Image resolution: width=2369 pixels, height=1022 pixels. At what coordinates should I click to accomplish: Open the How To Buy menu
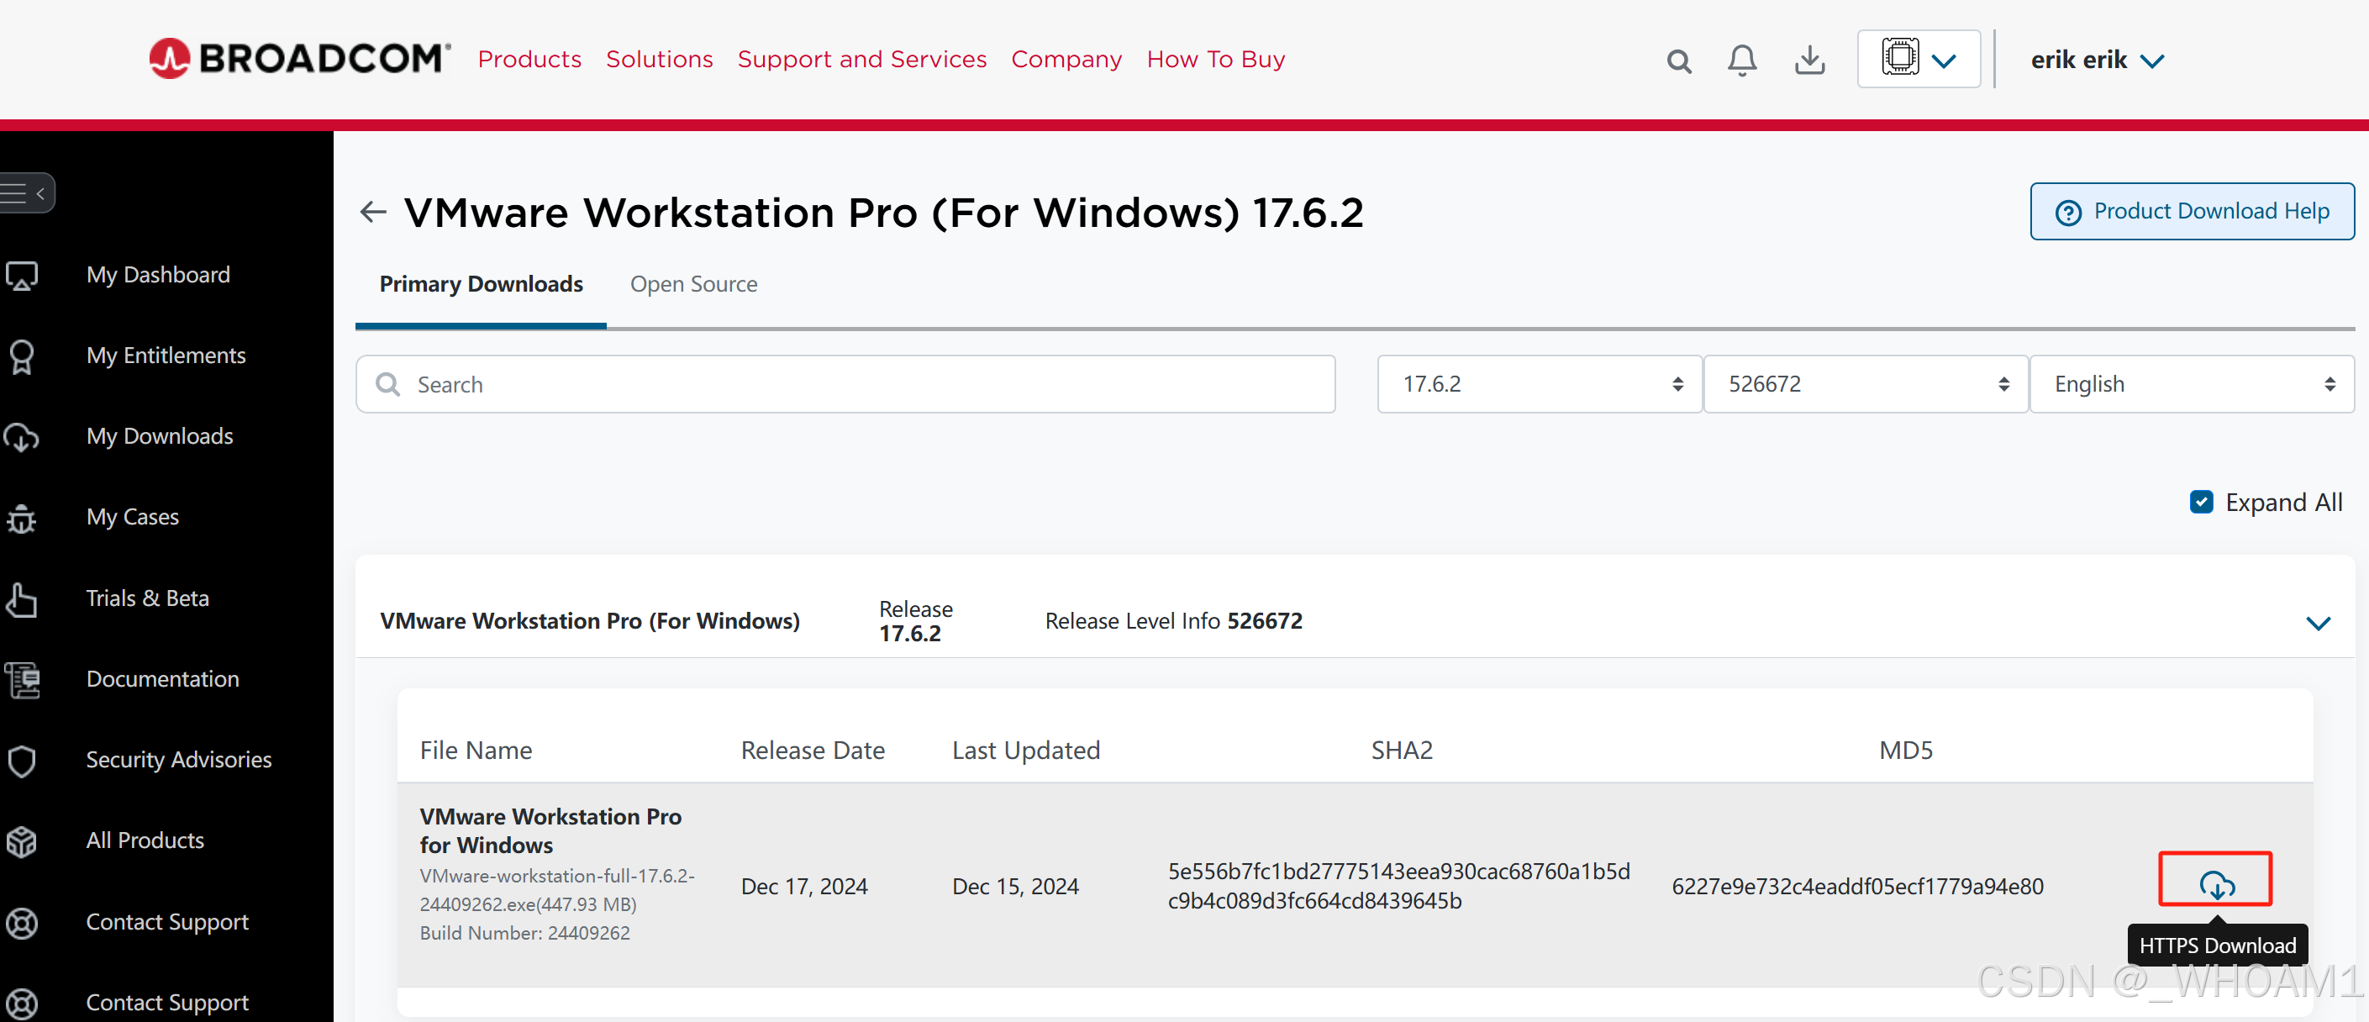pos(1216,60)
